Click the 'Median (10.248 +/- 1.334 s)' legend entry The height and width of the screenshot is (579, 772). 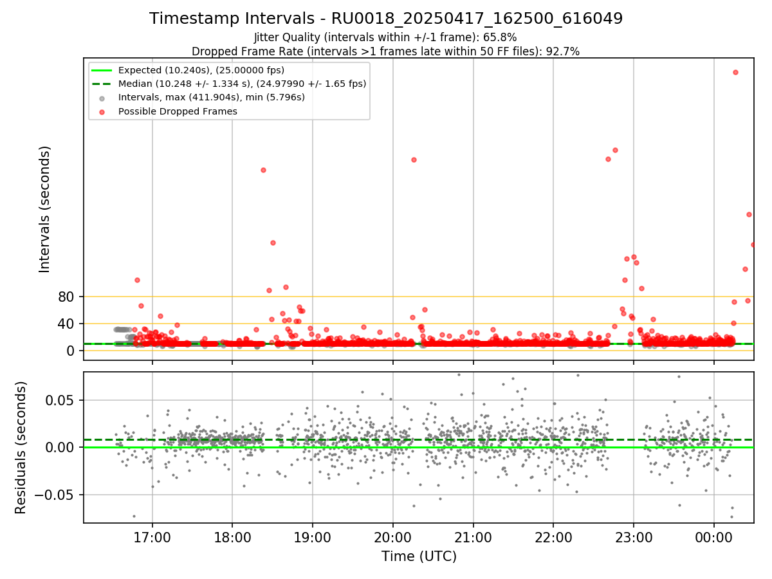242,84
